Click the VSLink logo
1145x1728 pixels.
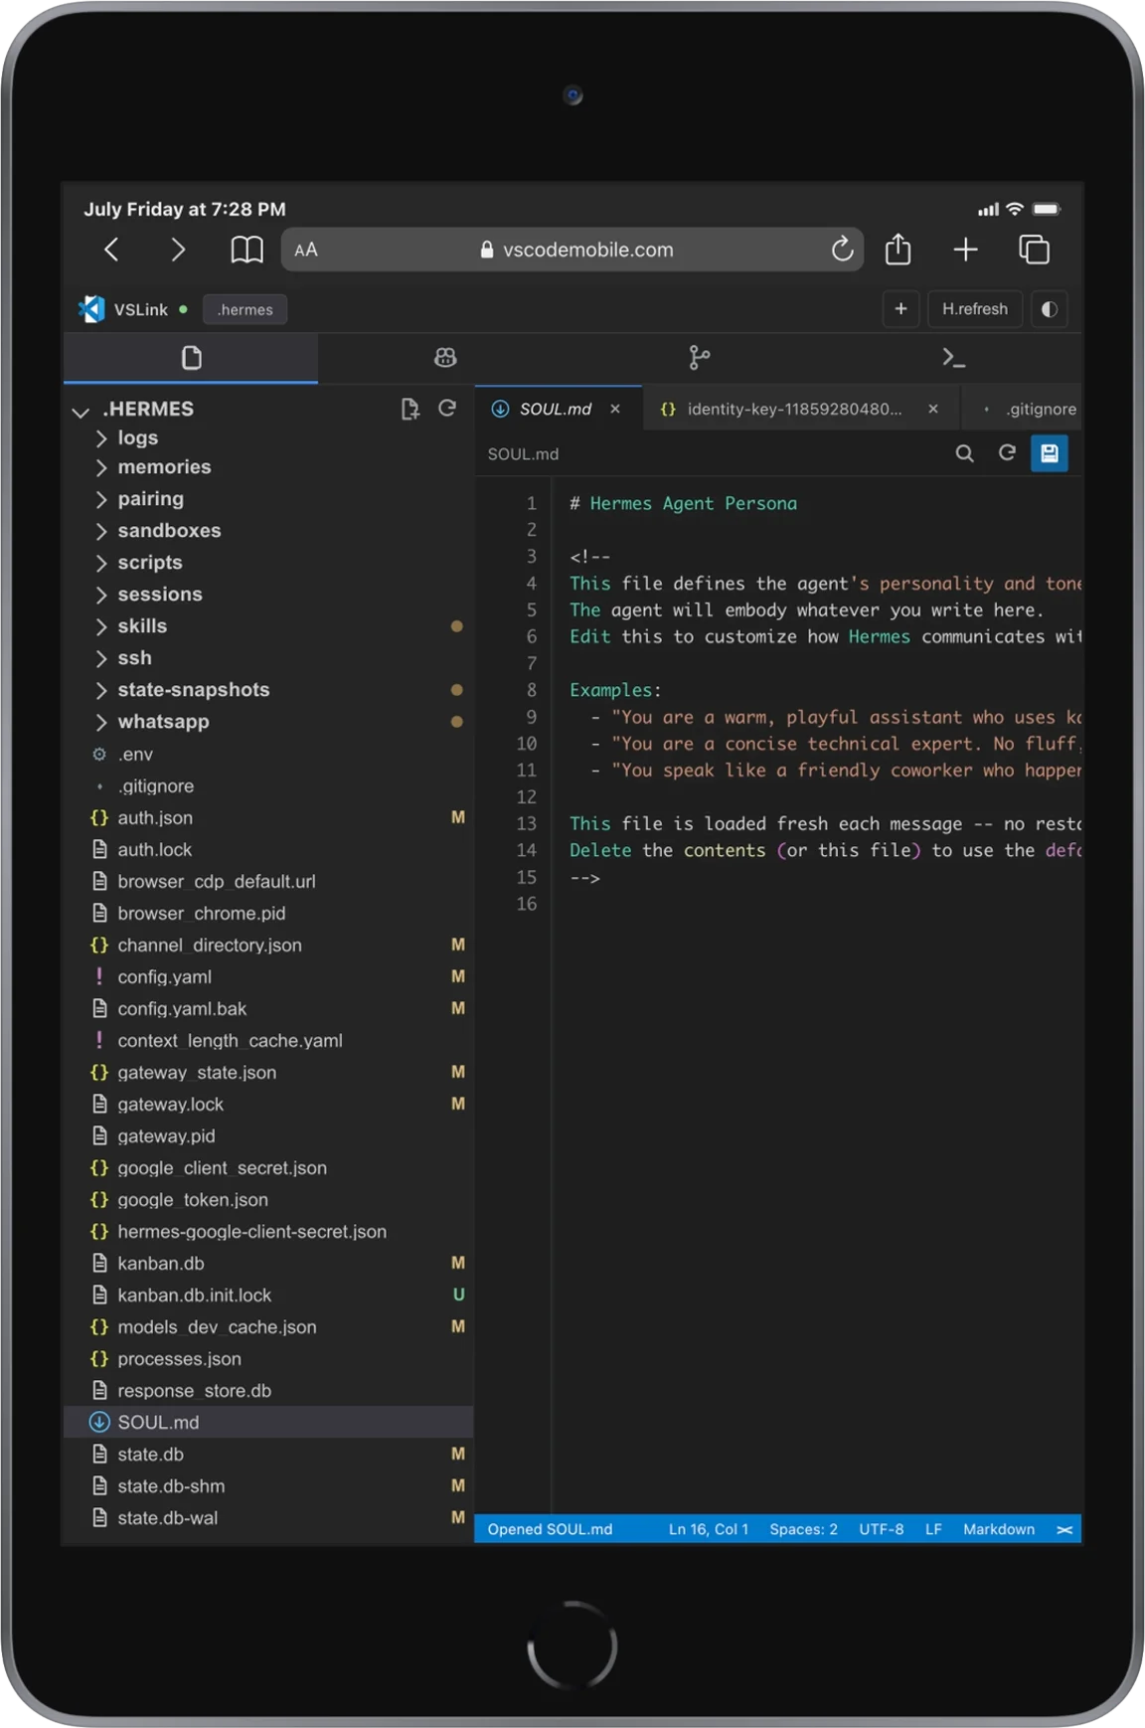pyautogui.click(x=91, y=309)
